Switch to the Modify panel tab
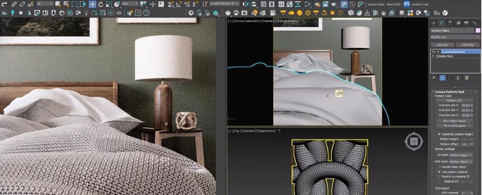482x195 pixels. click(442, 23)
